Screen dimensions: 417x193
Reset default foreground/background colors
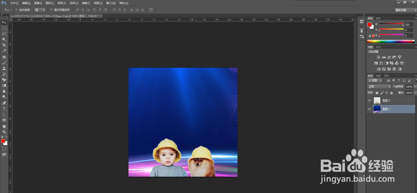click(x=2, y=136)
